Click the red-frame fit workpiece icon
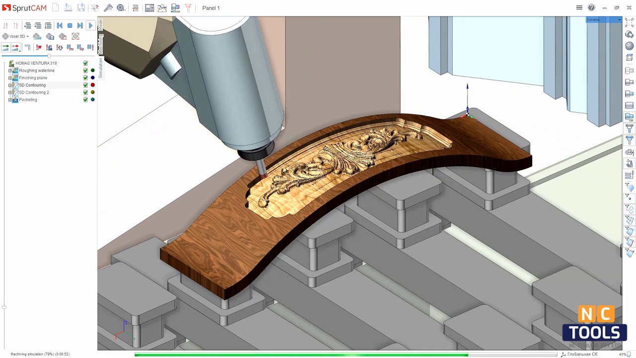Viewport: 636px width, 358px height. [76, 36]
